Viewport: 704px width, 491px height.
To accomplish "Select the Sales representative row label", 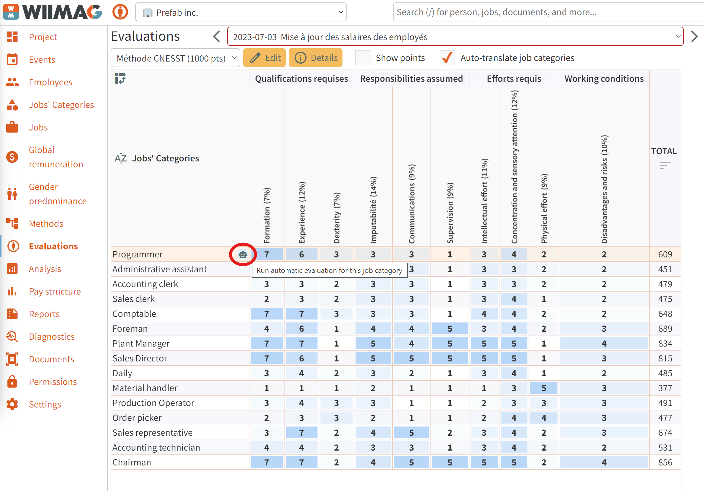I will (x=153, y=432).
